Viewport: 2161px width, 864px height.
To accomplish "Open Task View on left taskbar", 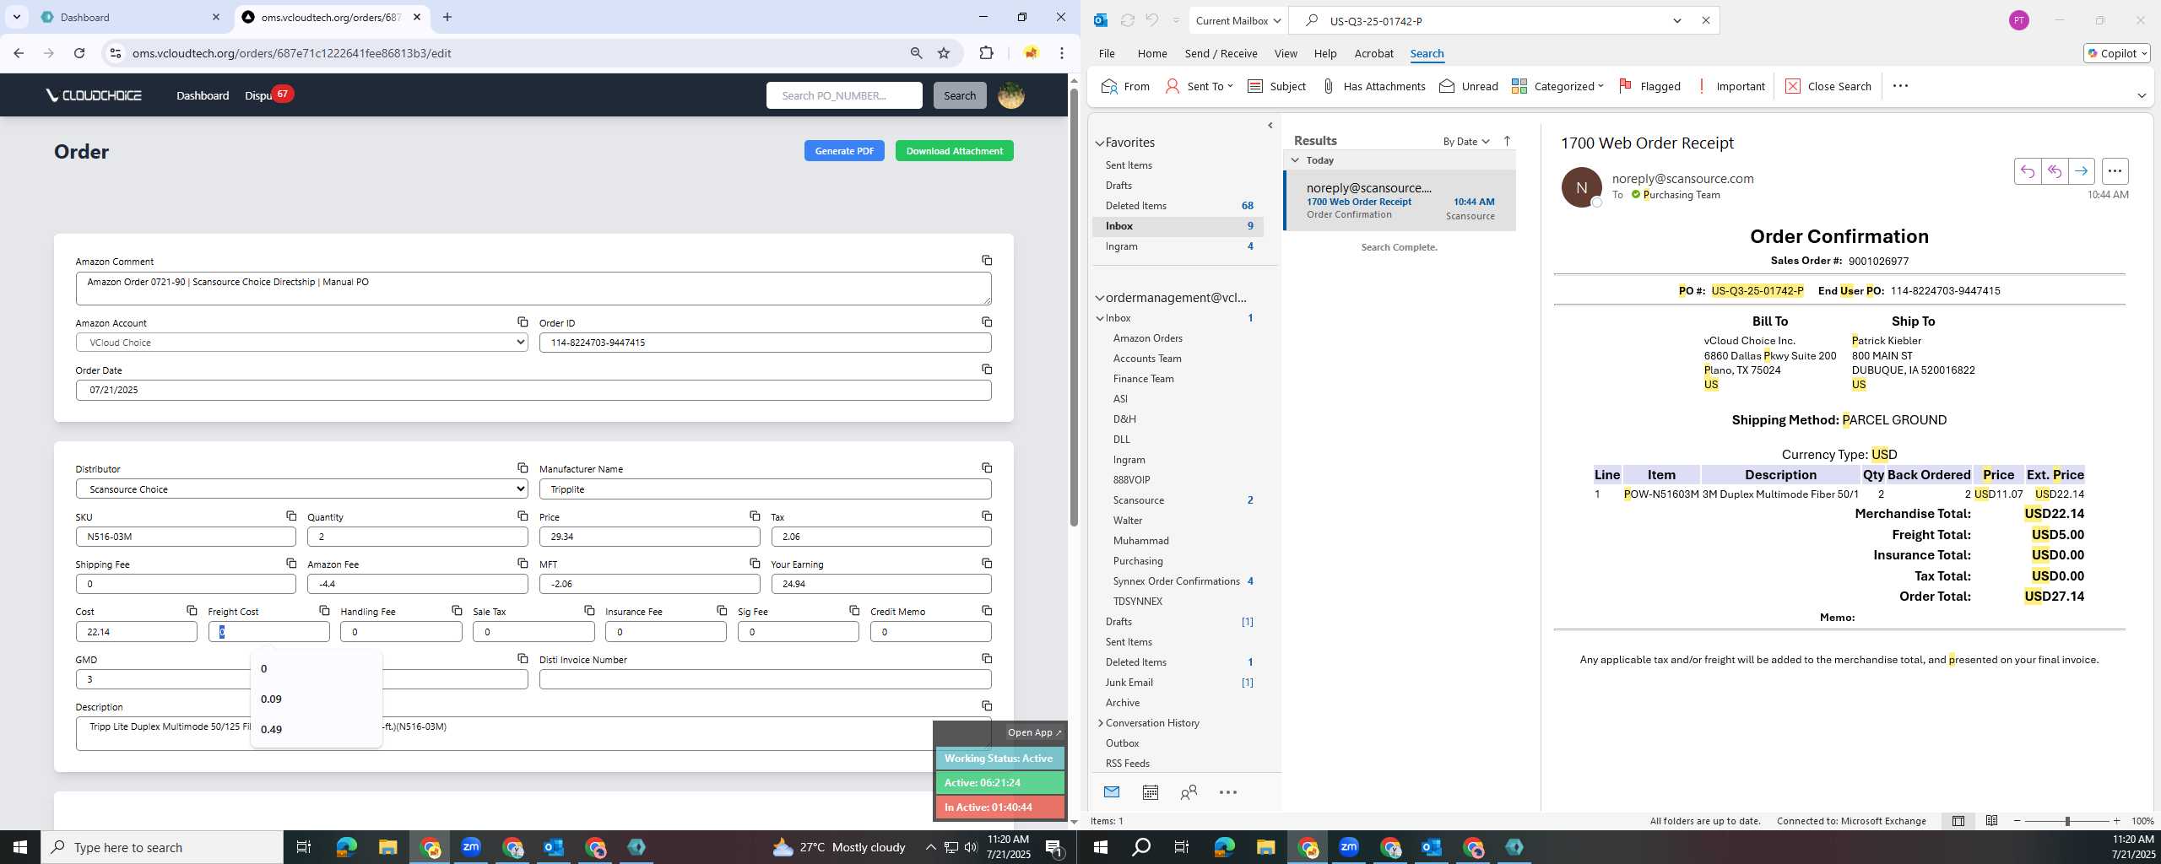I will click(304, 847).
